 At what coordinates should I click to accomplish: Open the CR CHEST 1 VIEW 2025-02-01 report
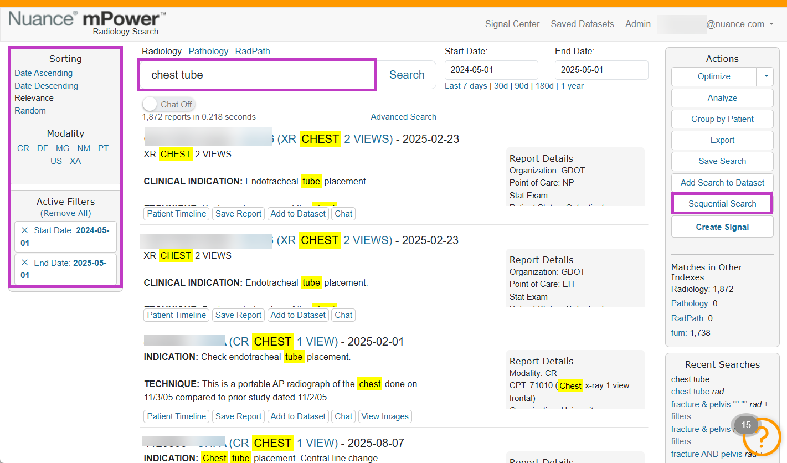[283, 342]
